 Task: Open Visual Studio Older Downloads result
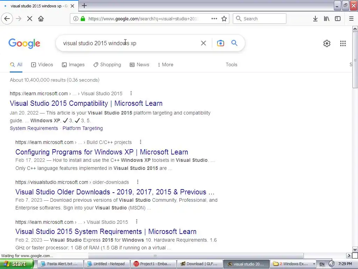pyautogui.click(x=115, y=192)
